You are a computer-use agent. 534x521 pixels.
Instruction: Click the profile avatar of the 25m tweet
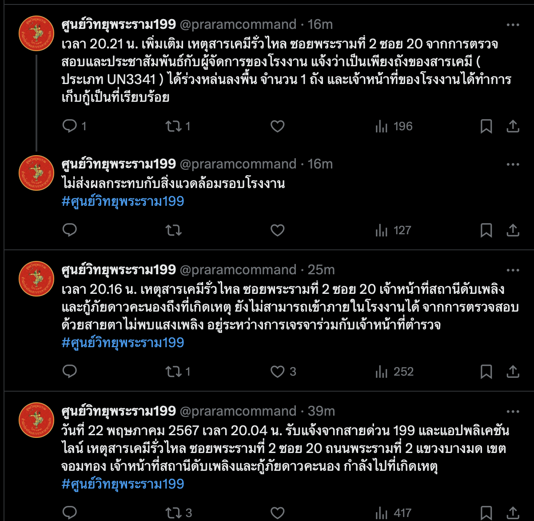36,279
